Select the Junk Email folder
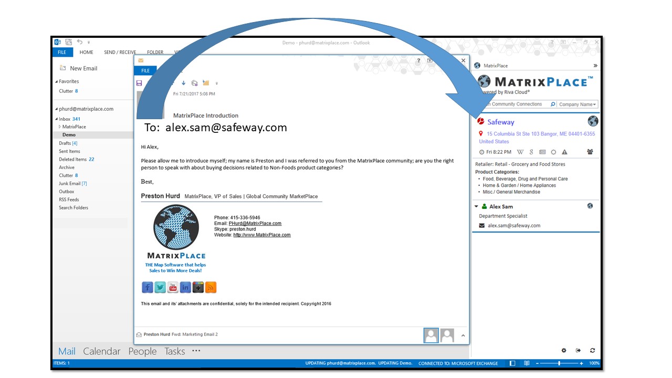Screen dimensions: 672x378 pyautogui.click(x=73, y=183)
